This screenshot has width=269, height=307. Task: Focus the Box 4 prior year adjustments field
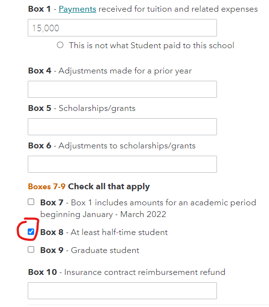point(122,90)
